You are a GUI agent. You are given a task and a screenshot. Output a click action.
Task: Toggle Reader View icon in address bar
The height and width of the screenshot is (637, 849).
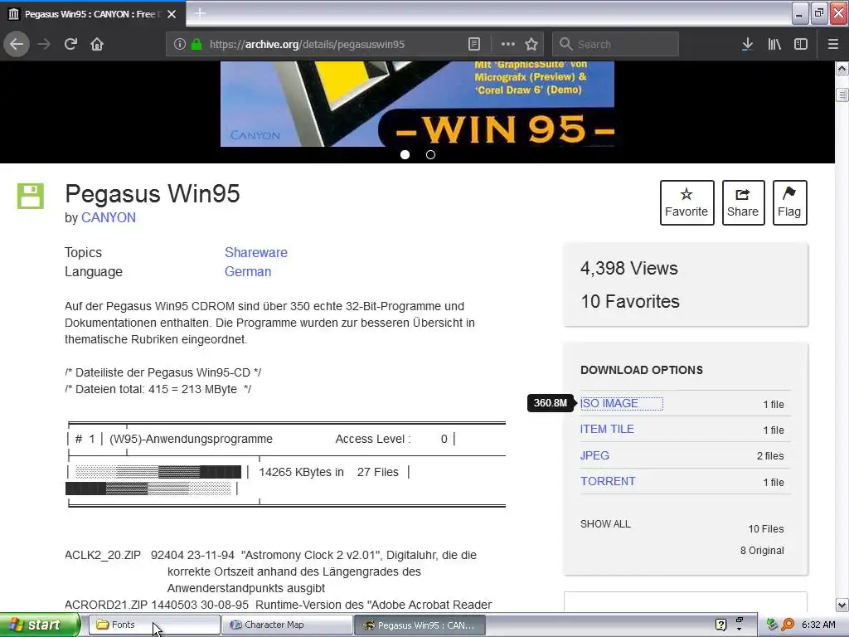(474, 45)
